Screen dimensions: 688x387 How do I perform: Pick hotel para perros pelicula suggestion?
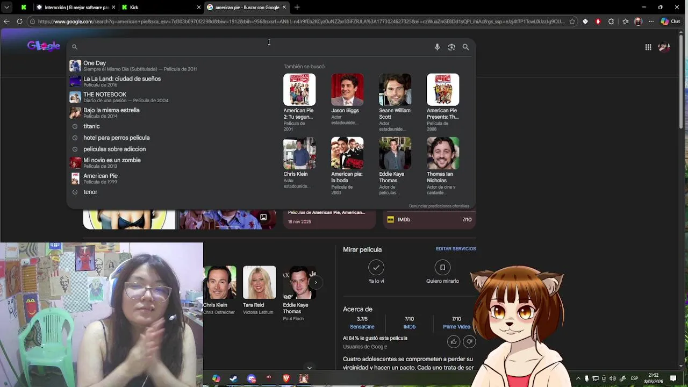click(x=172, y=138)
